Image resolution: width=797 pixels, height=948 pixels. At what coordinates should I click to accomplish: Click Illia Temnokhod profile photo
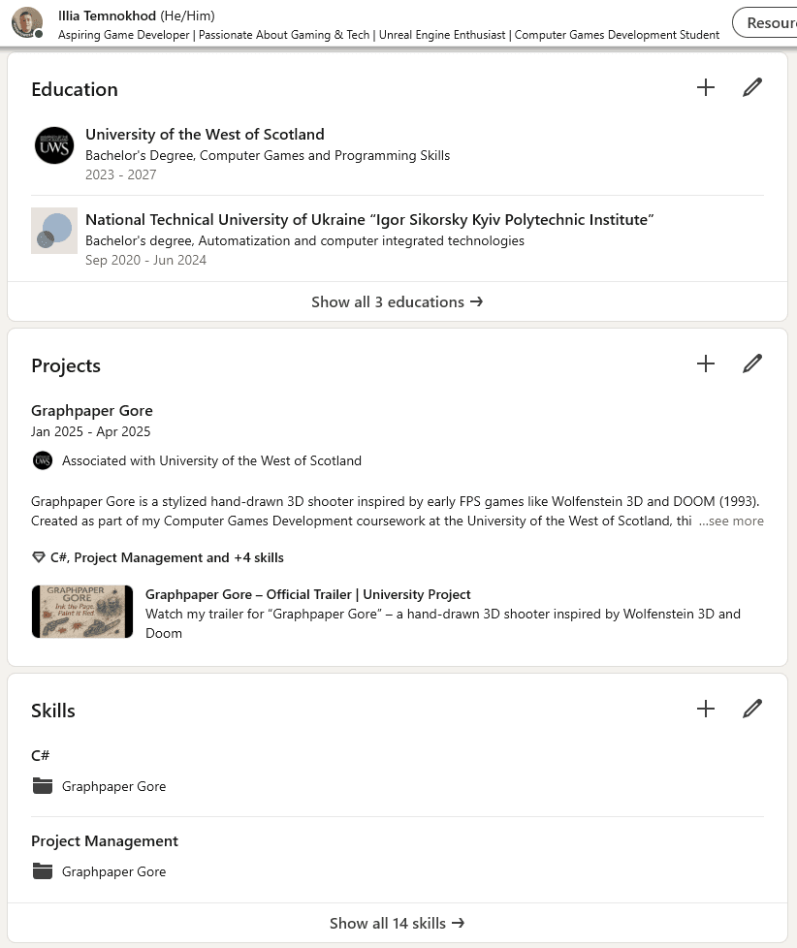[27, 22]
